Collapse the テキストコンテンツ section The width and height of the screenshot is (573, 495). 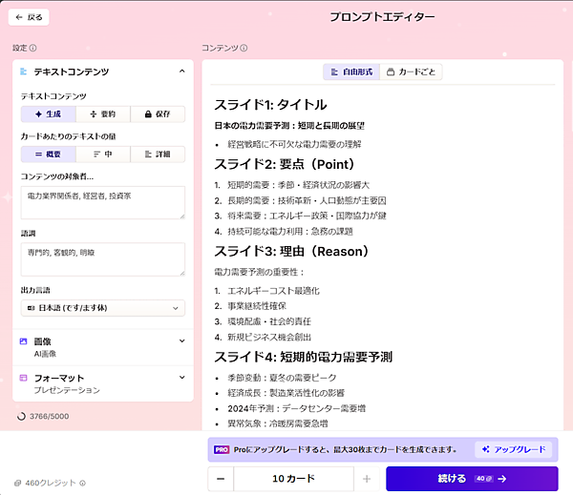(181, 72)
